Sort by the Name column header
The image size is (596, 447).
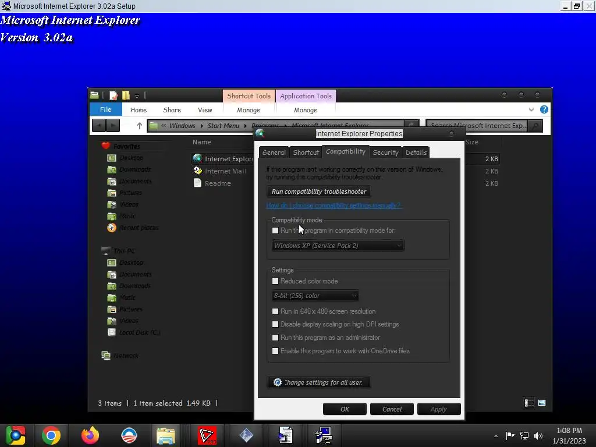[201, 142]
